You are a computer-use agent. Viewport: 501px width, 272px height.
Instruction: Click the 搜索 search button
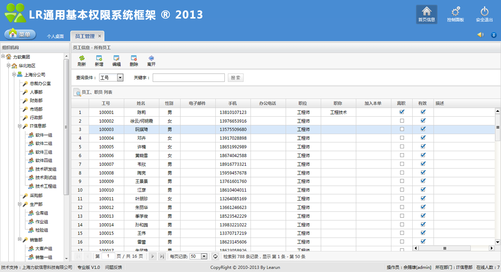[x=235, y=77]
